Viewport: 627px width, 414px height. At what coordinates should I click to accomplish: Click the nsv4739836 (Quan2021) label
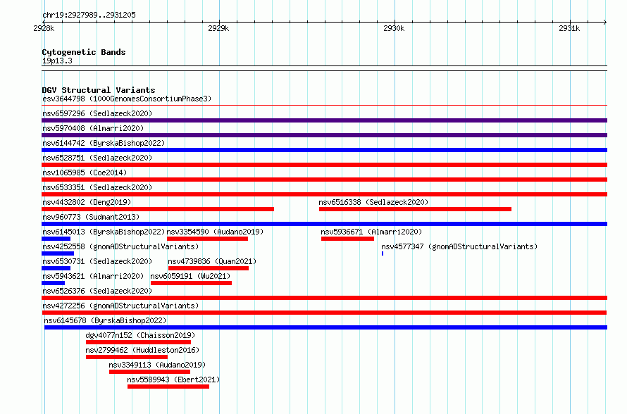[212, 261]
